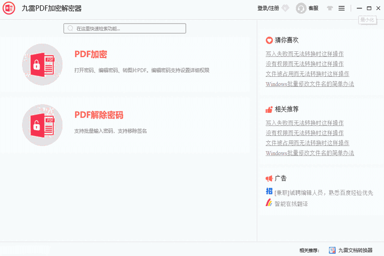This screenshot has height=256, width=384.
Task: Open 文件被占用而无法转换 link under 猜你喜欢
Action: (307, 74)
